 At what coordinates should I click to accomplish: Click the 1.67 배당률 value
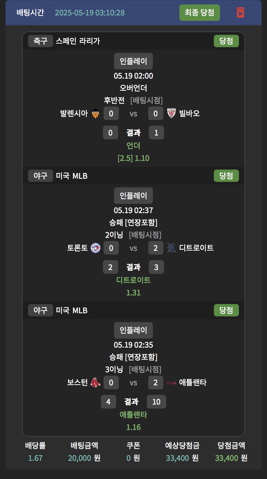click(x=35, y=458)
